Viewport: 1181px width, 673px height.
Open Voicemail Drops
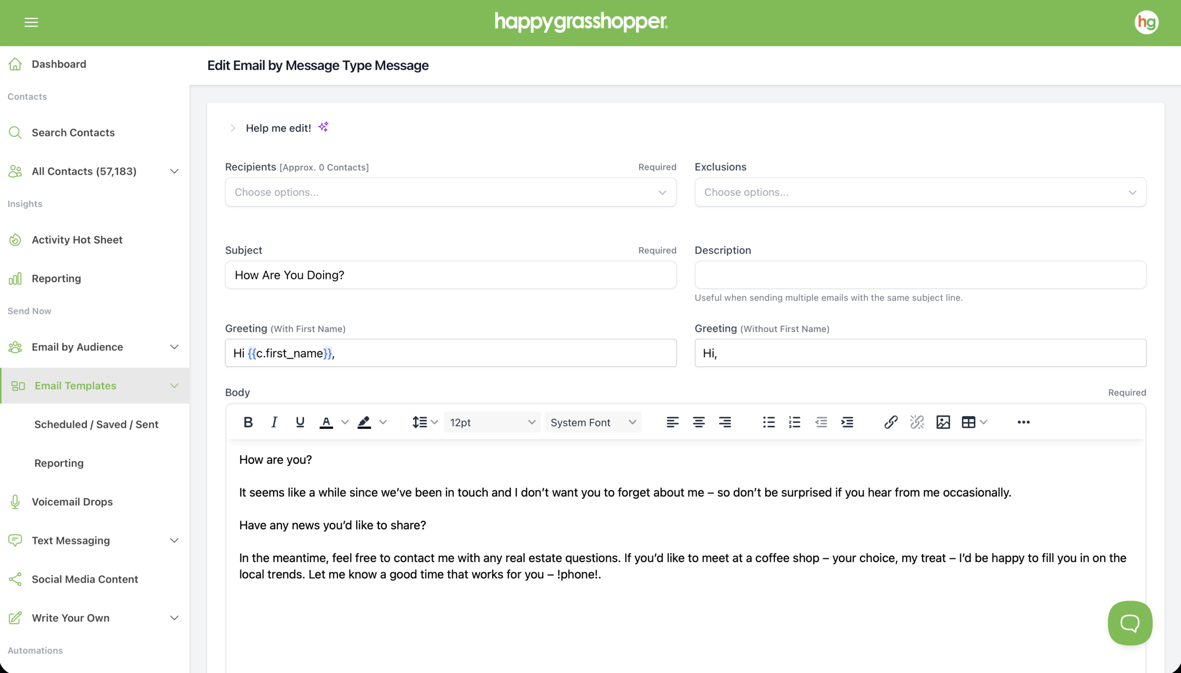[72, 502]
